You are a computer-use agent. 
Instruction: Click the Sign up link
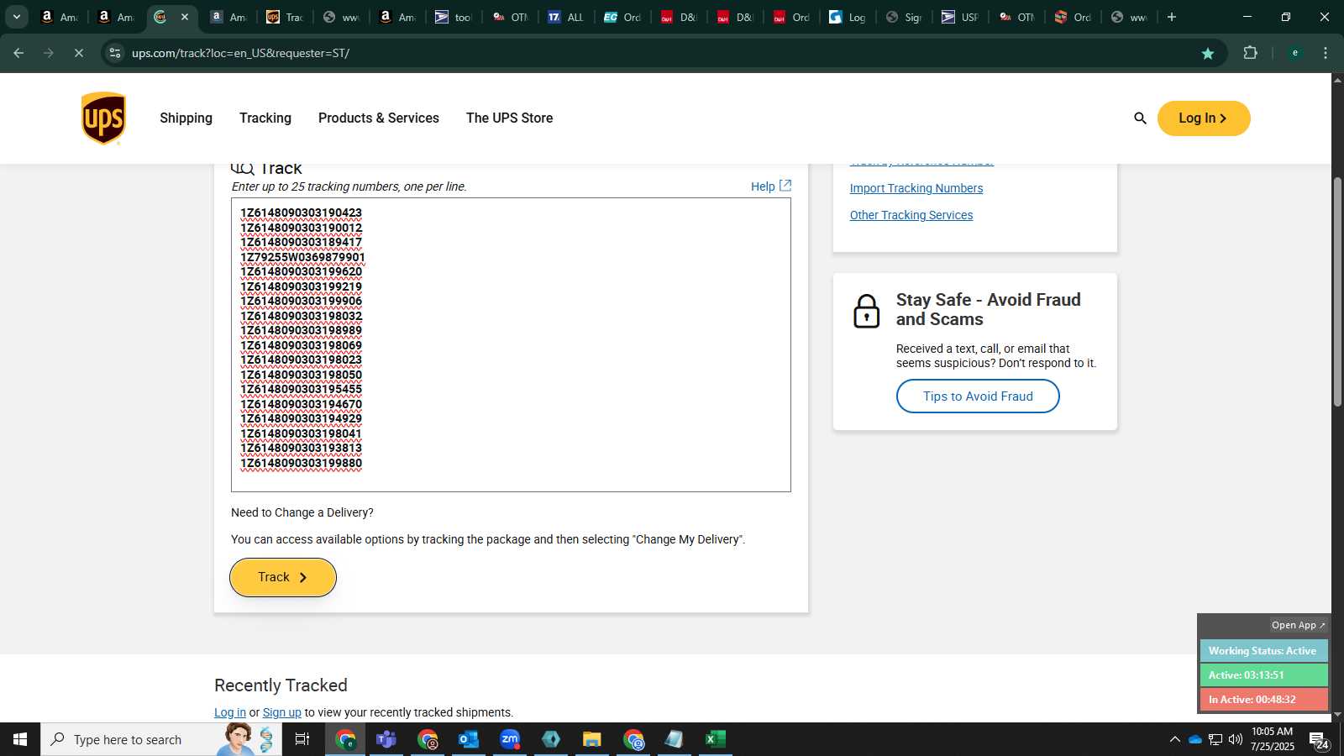(282, 712)
